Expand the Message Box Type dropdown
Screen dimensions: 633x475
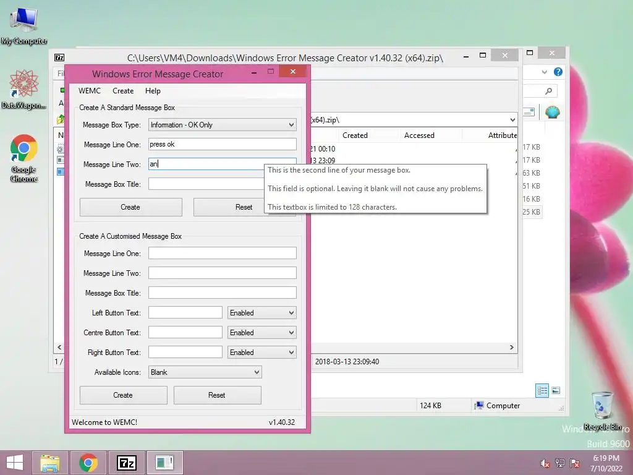click(x=222, y=125)
